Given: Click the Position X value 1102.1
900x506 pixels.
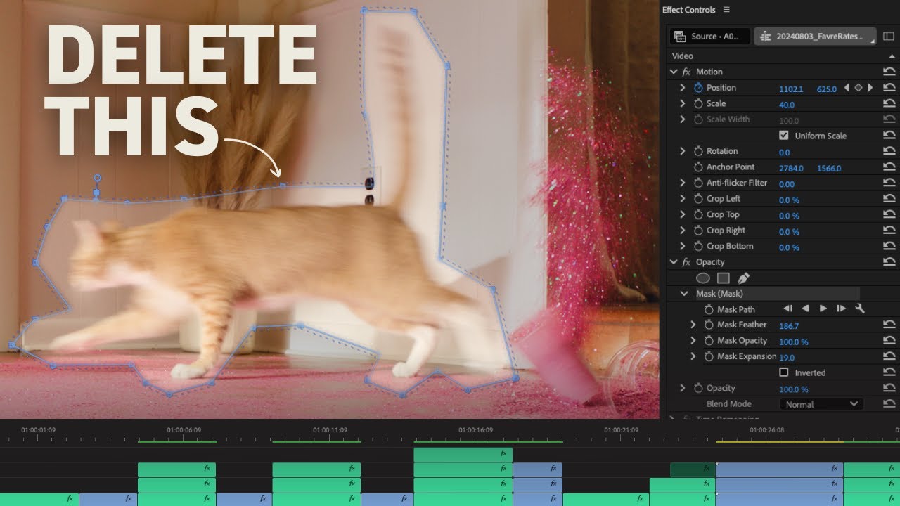Looking at the screenshot, I should click(791, 89).
